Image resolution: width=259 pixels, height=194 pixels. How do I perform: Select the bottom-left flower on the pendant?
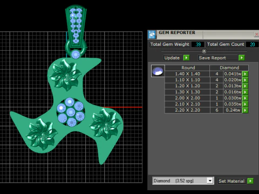42,134
